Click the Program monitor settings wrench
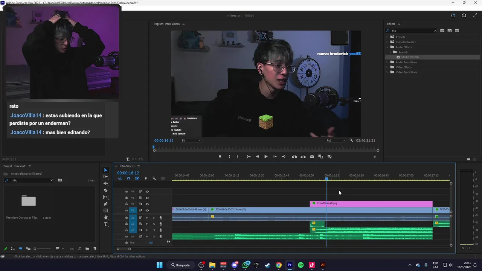 point(351,140)
